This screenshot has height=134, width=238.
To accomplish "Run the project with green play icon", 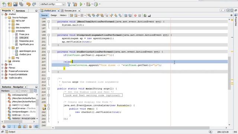I will (81, 4).
